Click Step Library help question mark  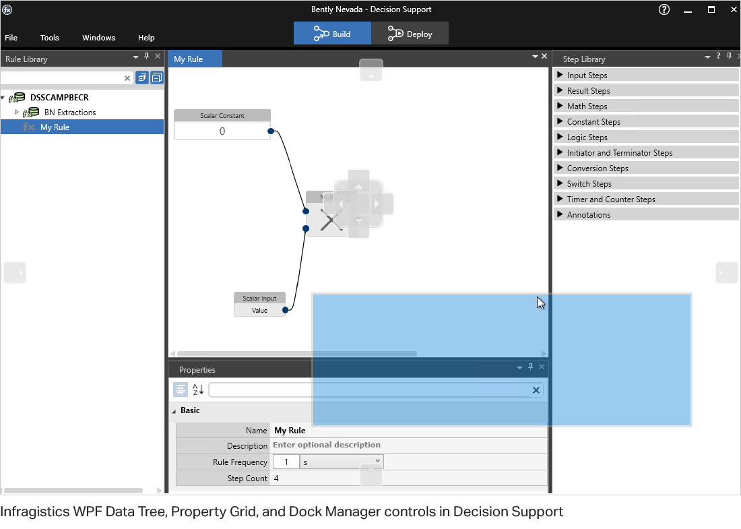718,56
